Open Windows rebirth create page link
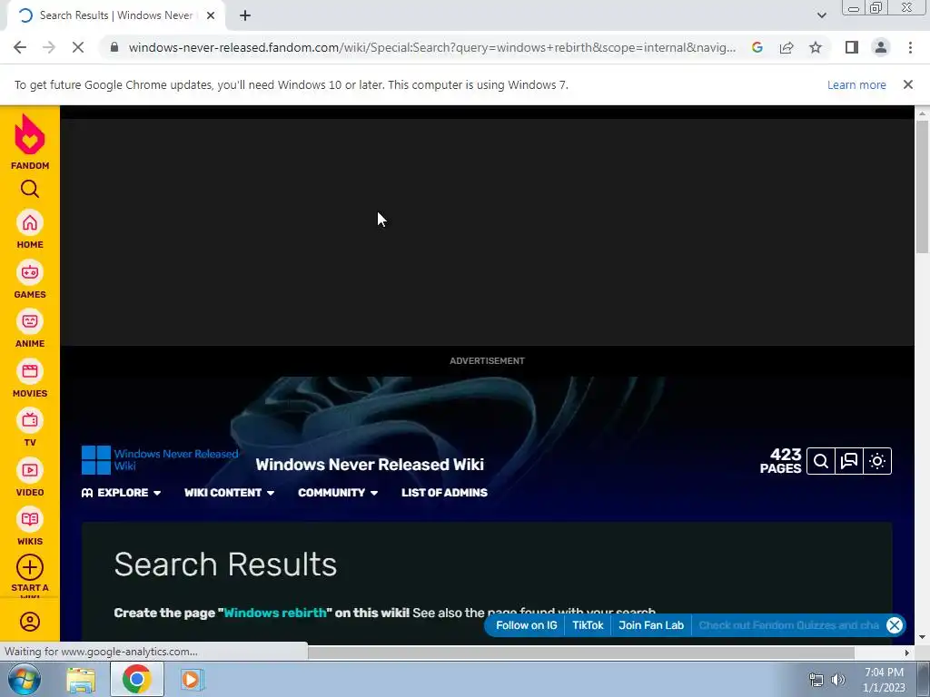This screenshot has width=930, height=697. point(275,613)
